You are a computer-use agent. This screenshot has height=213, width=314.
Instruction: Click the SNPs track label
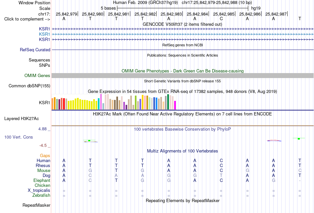pyautogui.click(x=45, y=65)
